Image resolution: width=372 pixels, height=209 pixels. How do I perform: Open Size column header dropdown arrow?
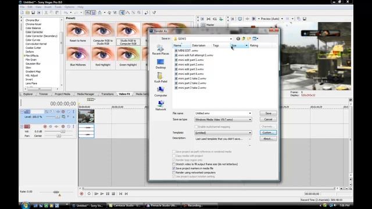[x=246, y=45]
